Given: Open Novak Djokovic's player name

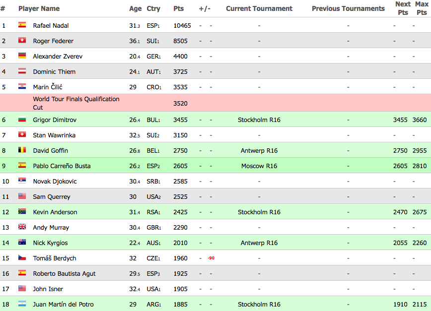Looking at the screenshot, I should click(x=55, y=181).
